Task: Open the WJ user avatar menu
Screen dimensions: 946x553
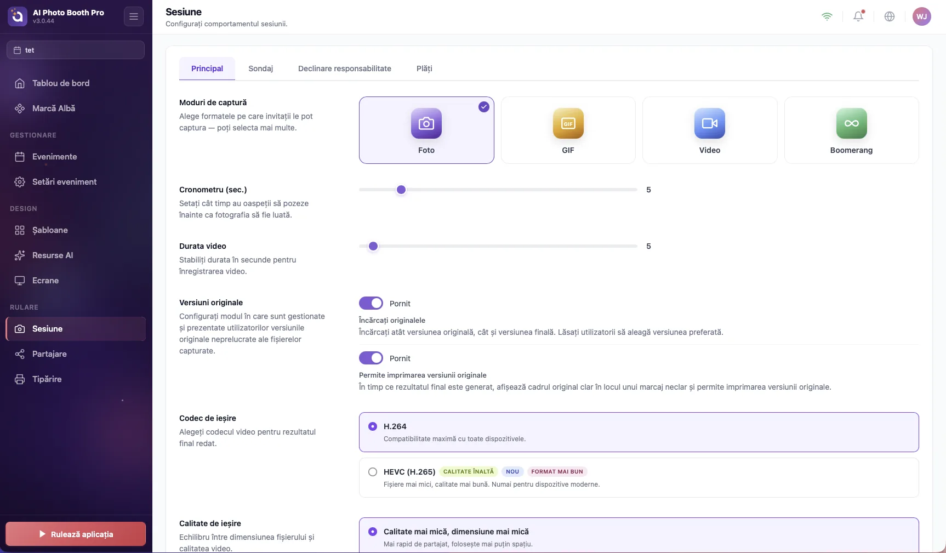Action: point(922,16)
